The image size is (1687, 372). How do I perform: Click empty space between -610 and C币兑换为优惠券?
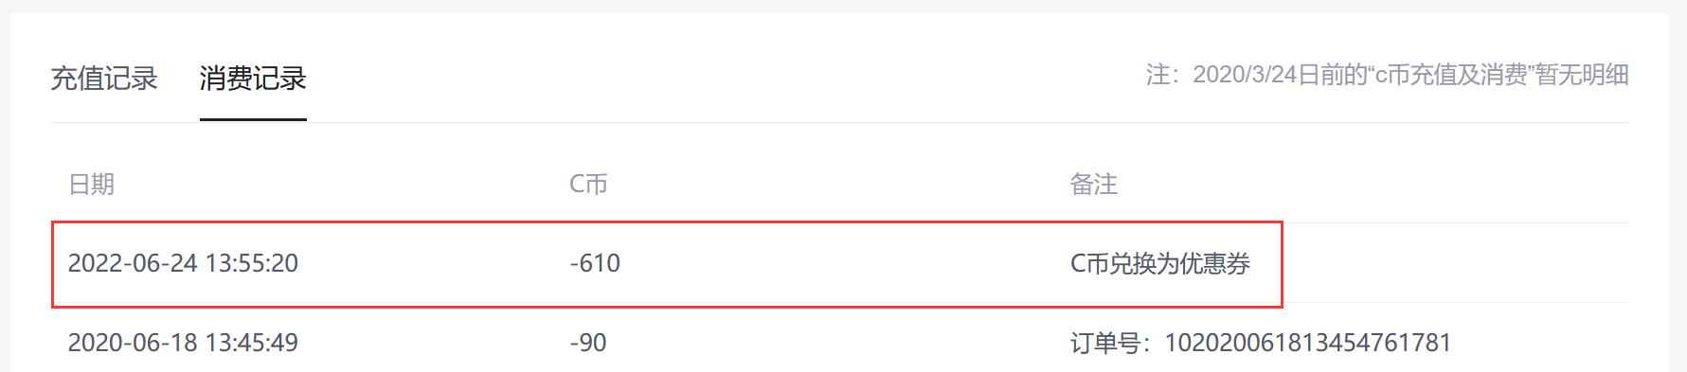click(x=843, y=263)
